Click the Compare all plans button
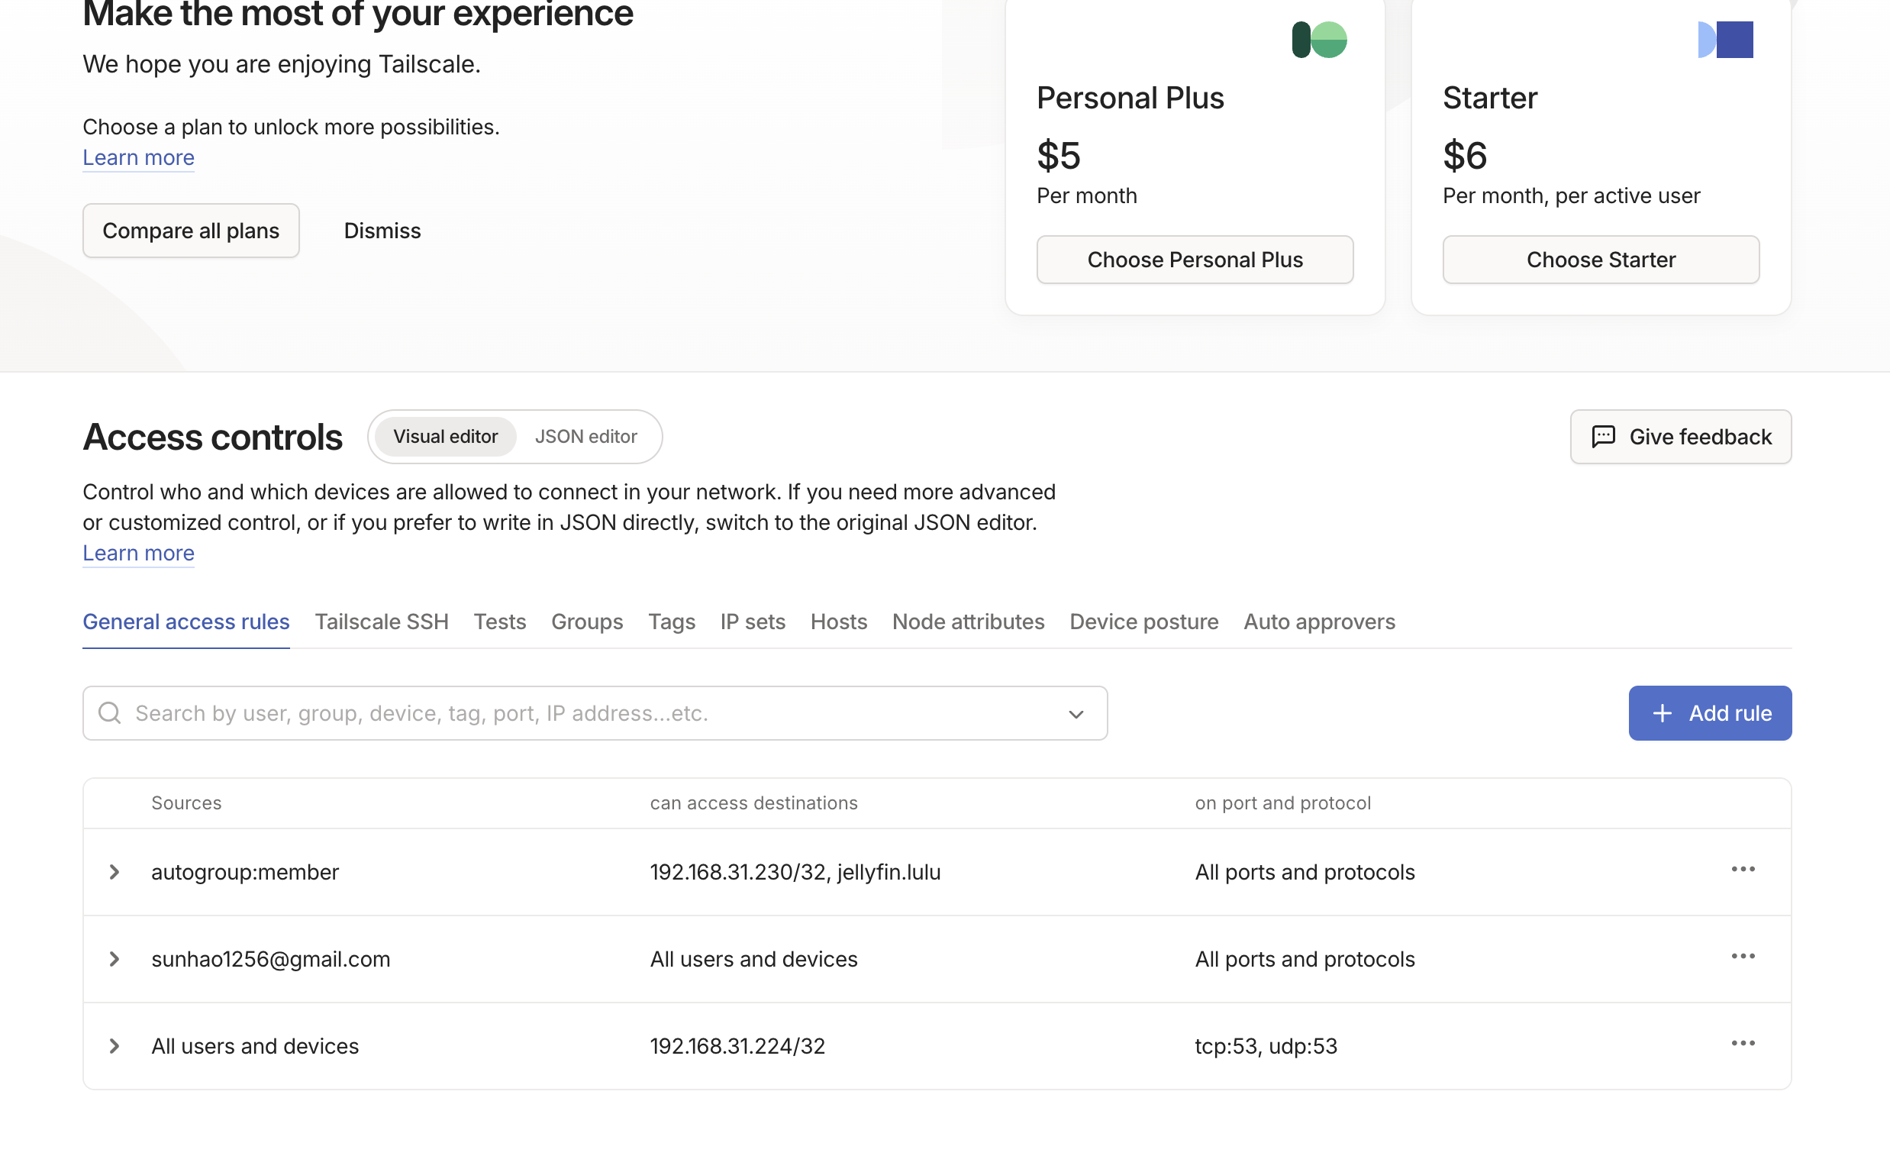The image size is (1890, 1156). [x=191, y=231]
